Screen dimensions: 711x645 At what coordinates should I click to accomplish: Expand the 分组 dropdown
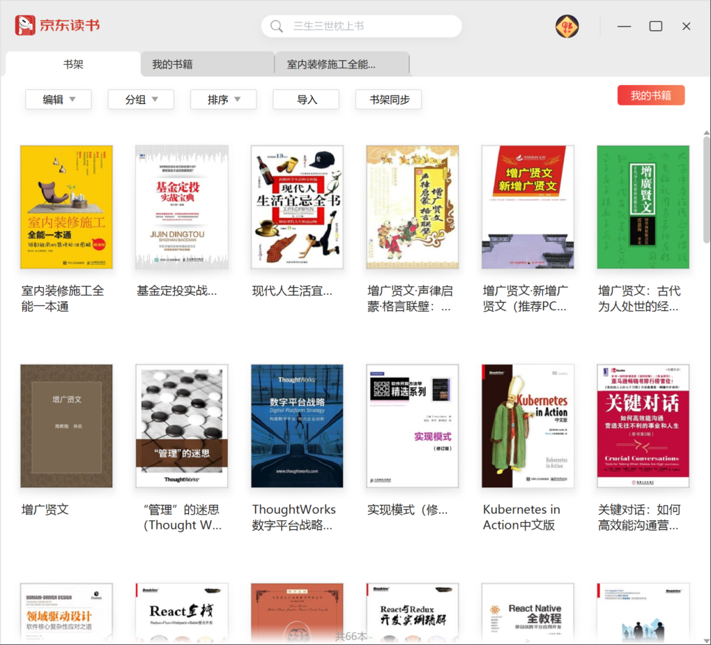tap(141, 99)
